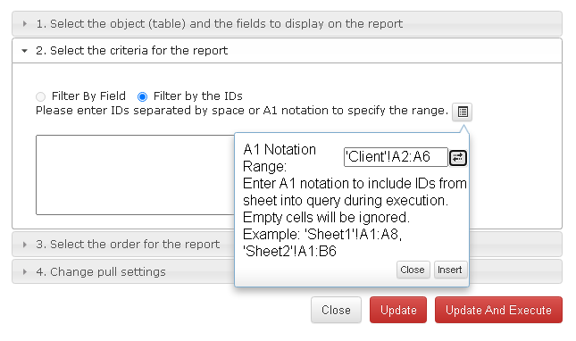Screen dimensions: 576x341
Task: Select Filter By Field radio button
Action: click(x=40, y=96)
